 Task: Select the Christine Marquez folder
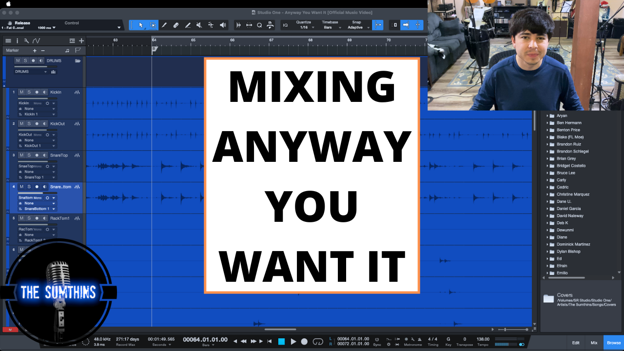(573, 195)
